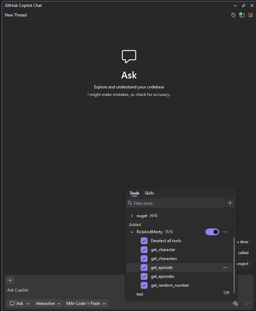Click the test server row

tap(179, 294)
